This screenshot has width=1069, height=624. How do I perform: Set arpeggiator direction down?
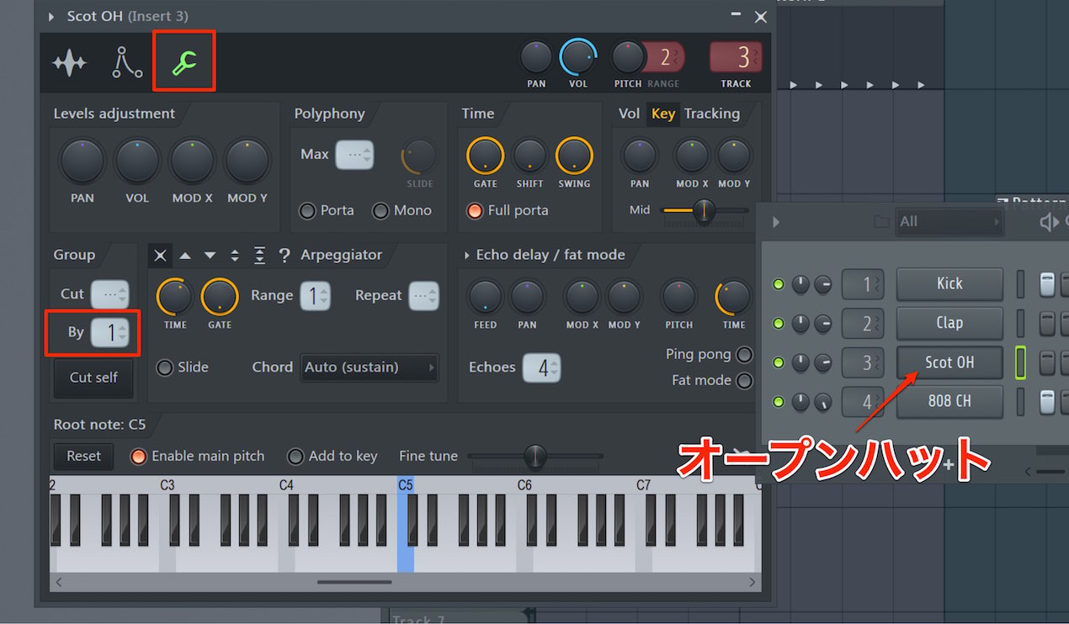click(x=210, y=255)
